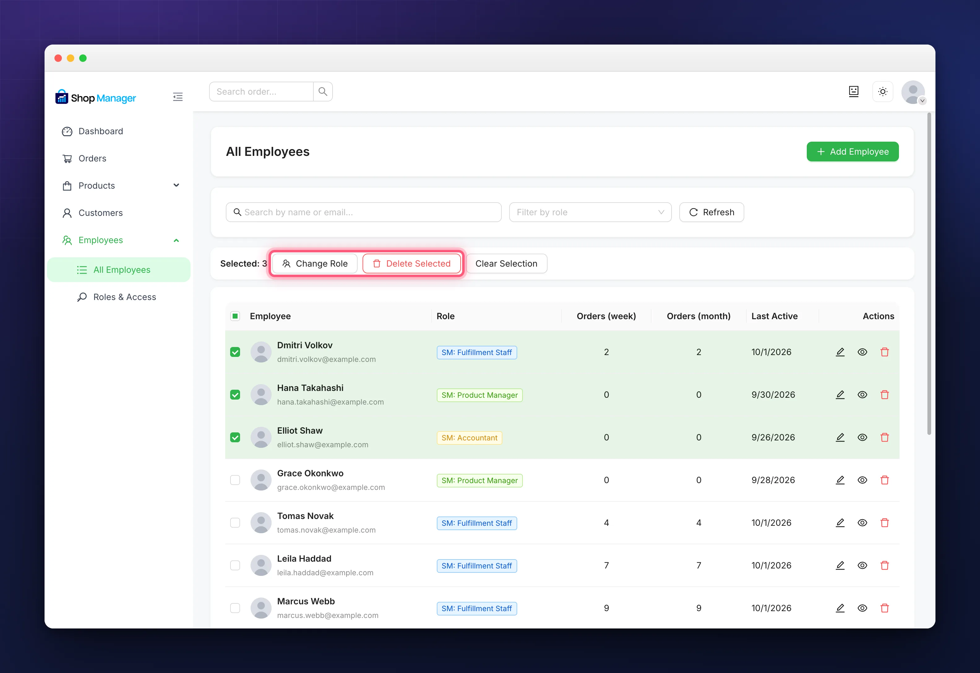Click the order search magnifier button
The height and width of the screenshot is (673, 980).
323,92
